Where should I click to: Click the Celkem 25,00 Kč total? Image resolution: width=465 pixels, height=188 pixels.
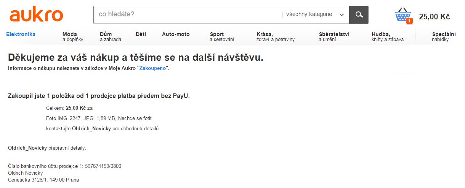pyautogui.click(x=69, y=108)
